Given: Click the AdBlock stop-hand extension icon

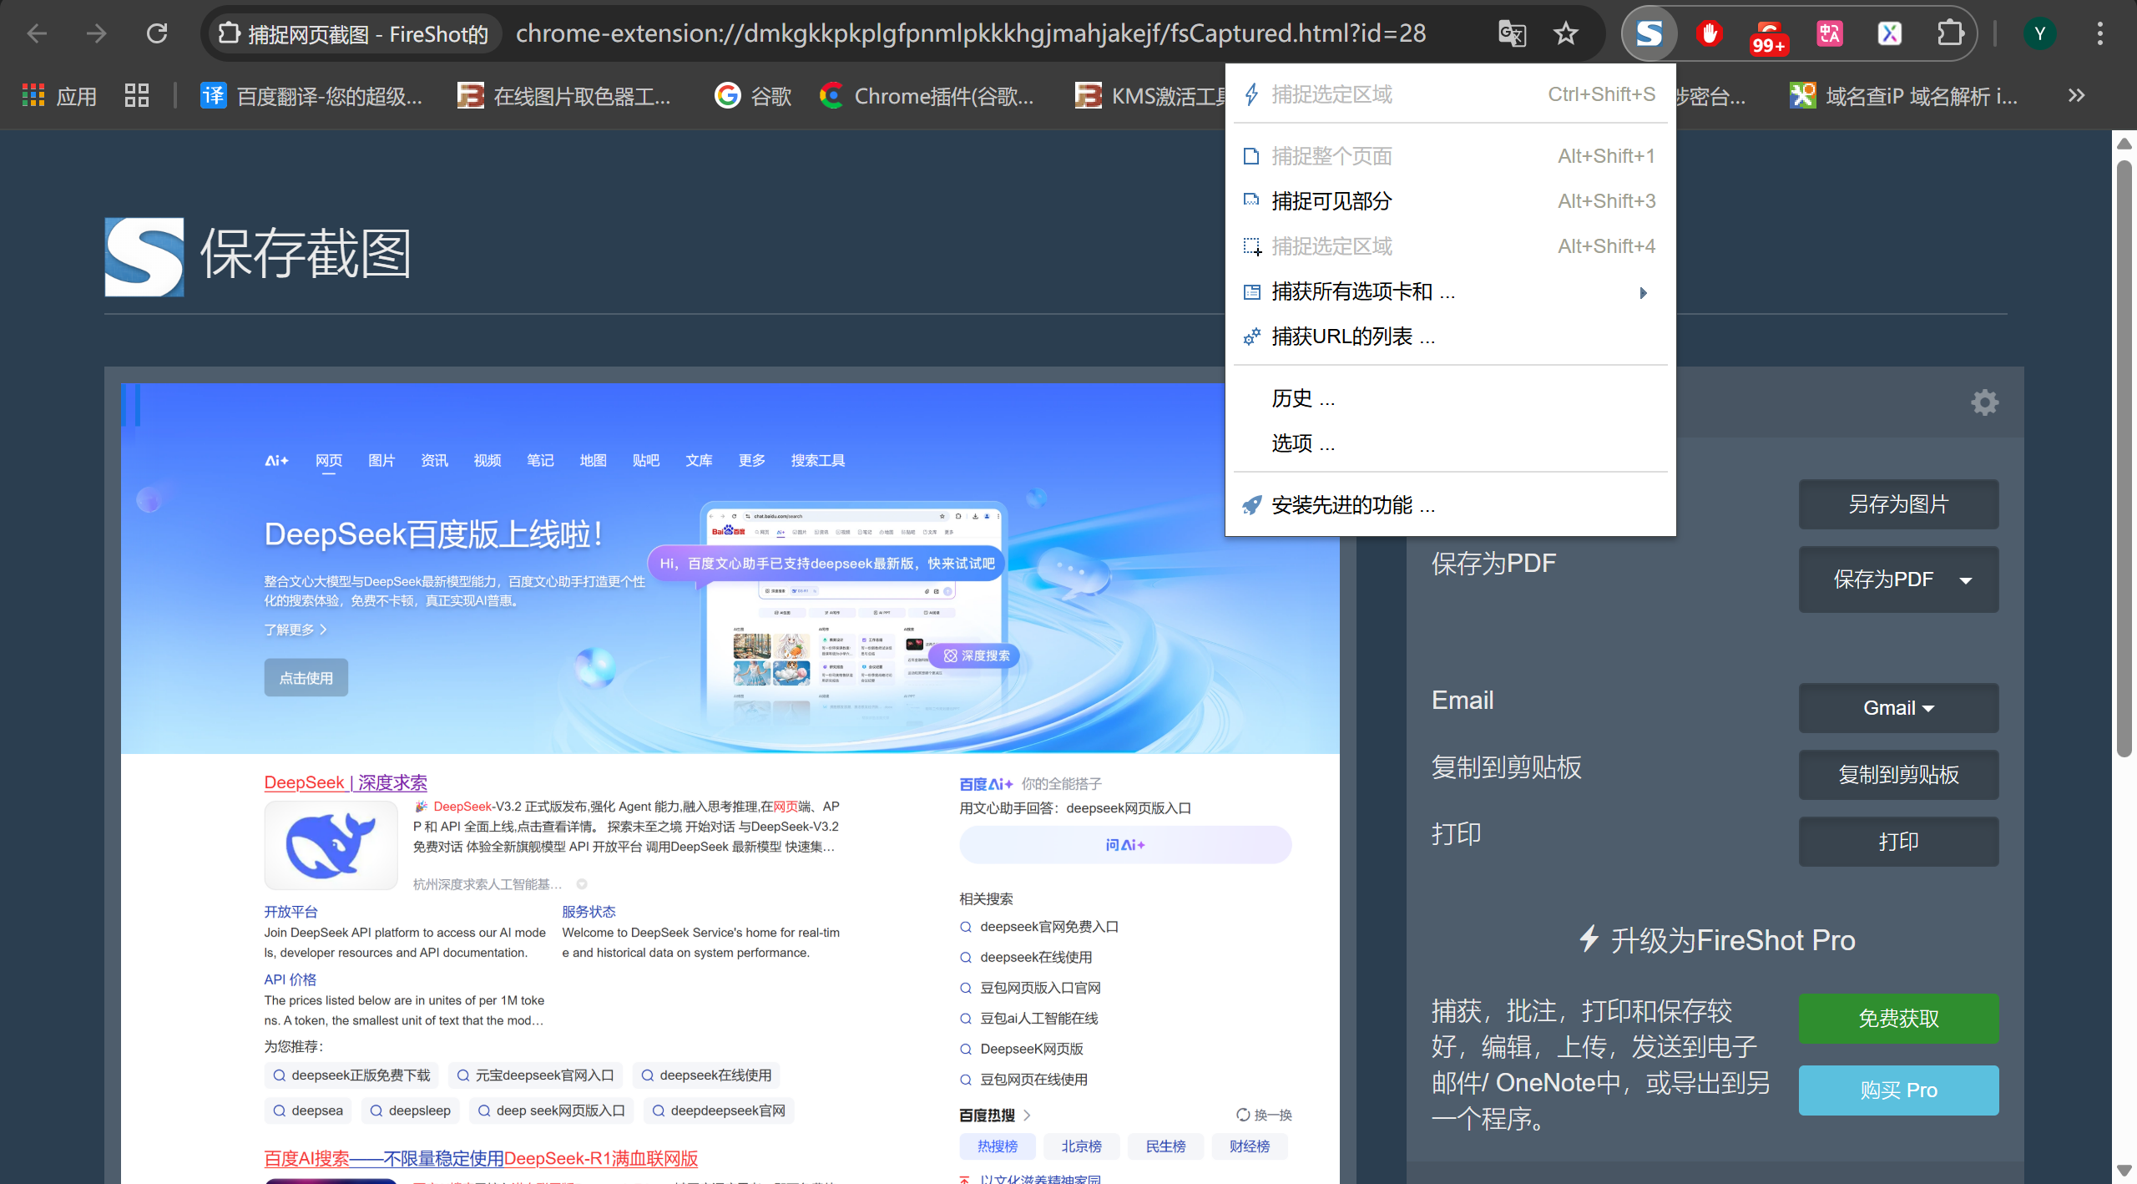Looking at the screenshot, I should pos(1708,33).
